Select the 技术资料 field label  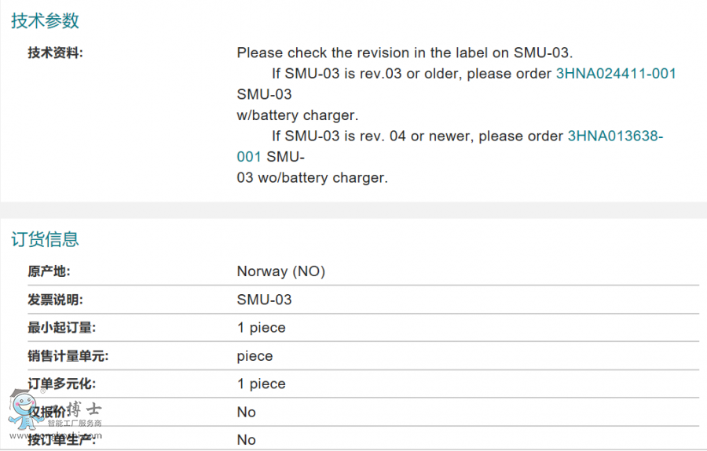click(55, 53)
